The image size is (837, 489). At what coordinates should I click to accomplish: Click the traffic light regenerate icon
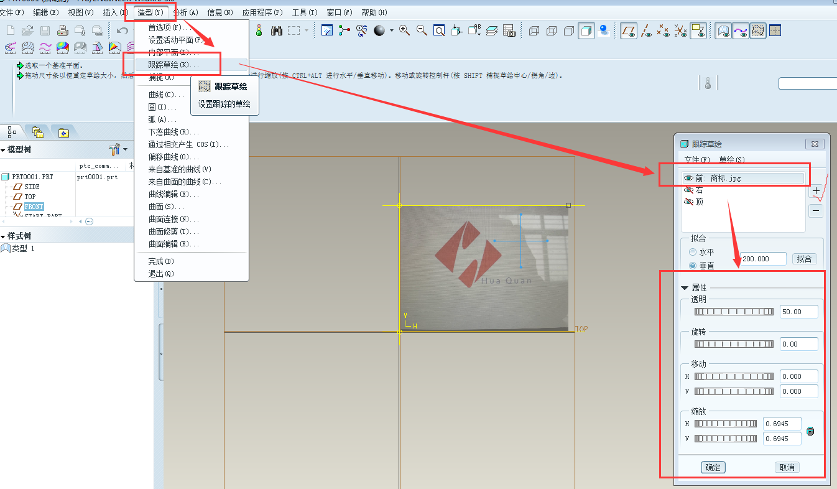(x=259, y=30)
